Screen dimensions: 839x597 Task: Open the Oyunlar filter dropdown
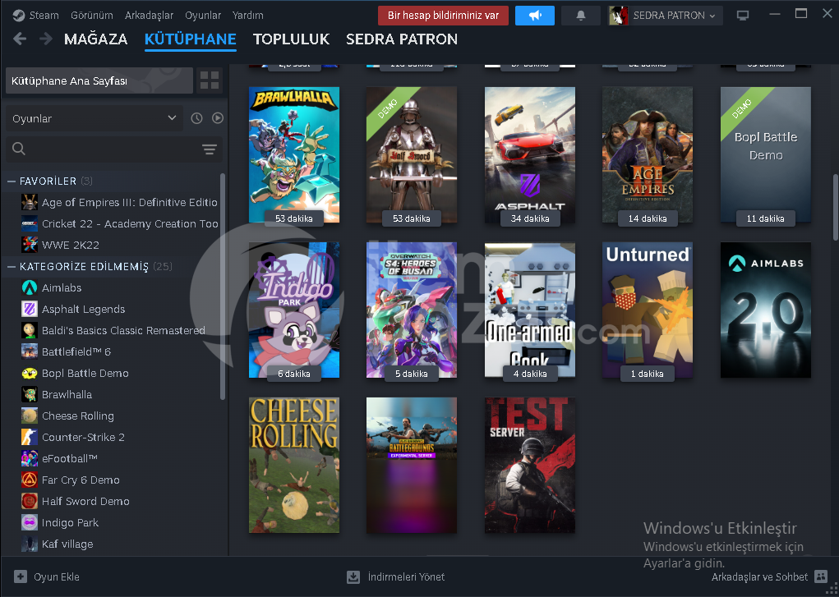[x=95, y=118]
